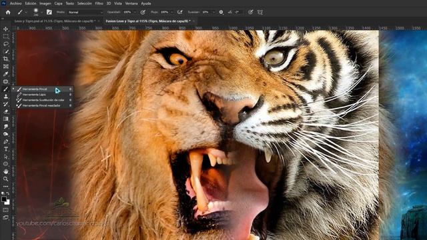Click the foreground color swatch

(3, 199)
